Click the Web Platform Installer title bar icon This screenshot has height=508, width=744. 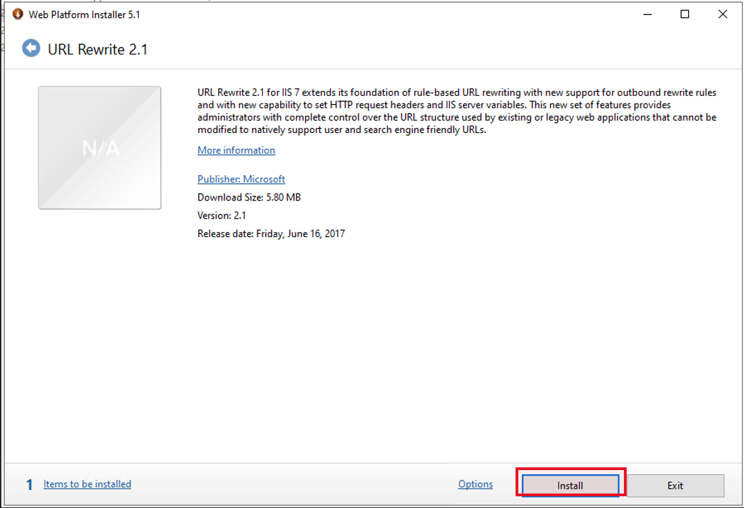17,14
